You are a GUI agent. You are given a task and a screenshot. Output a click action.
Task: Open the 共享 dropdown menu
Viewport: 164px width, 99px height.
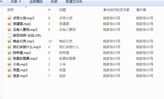16,1
